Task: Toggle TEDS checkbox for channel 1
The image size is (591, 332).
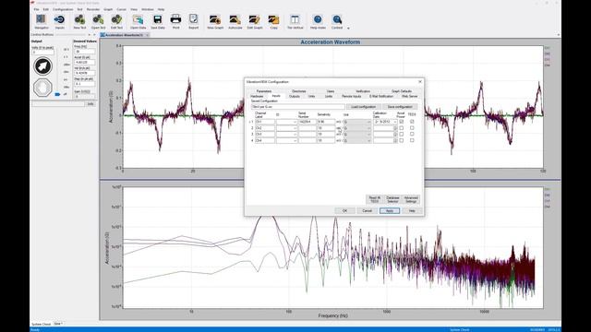Action: point(412,122)
